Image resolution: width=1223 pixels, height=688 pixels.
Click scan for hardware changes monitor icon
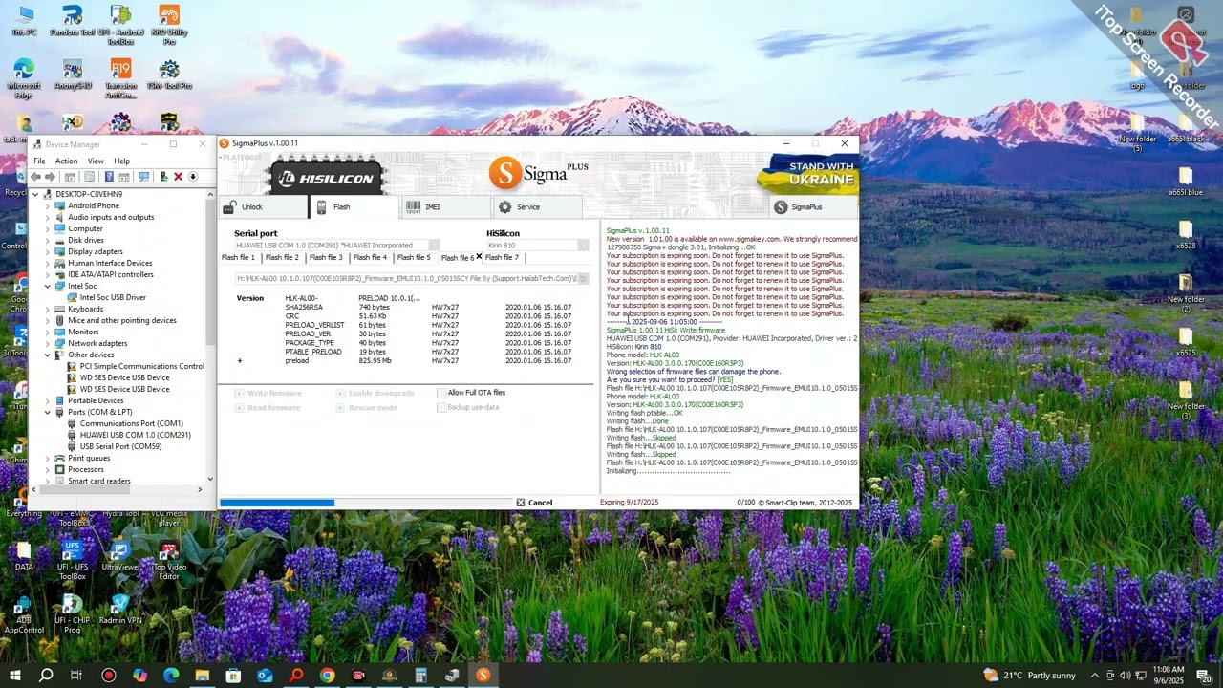pos(143,177)
